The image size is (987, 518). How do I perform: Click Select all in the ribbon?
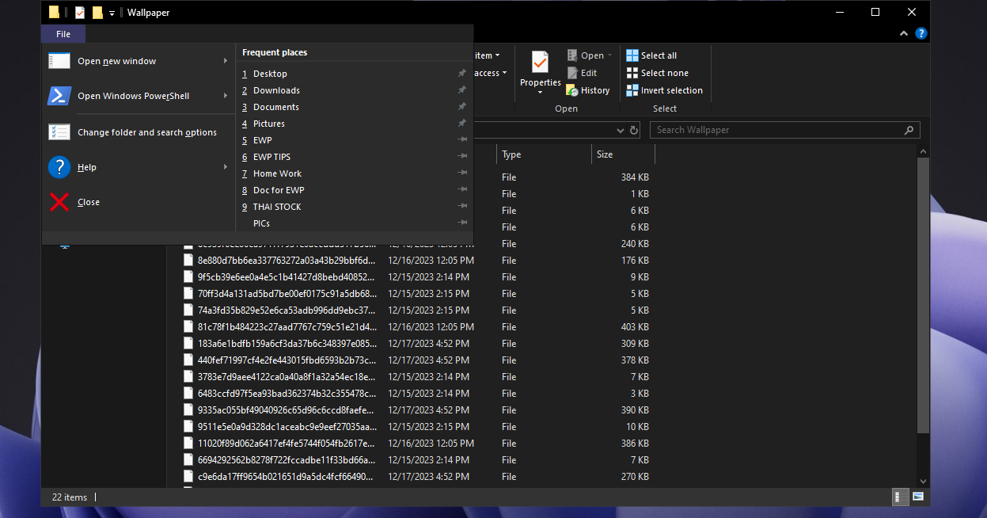click(x=651, y=55)
